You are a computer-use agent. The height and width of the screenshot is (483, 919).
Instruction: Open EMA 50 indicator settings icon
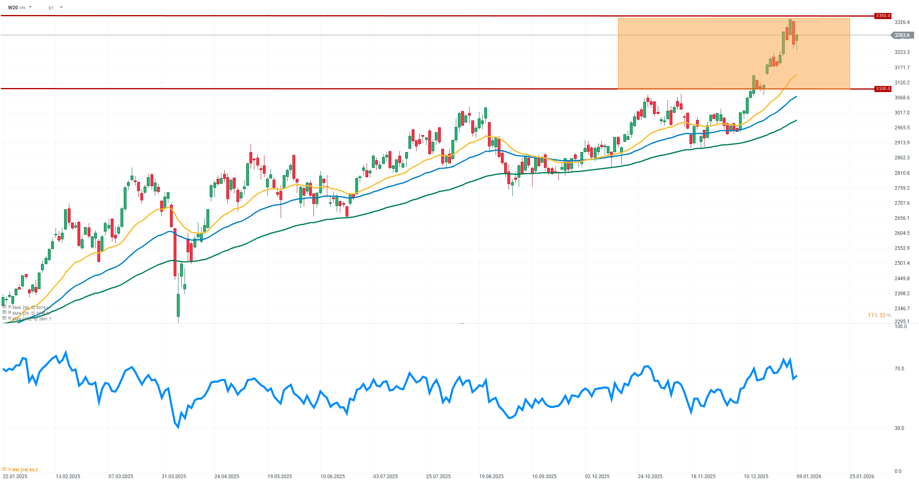(x=4, y=307)
